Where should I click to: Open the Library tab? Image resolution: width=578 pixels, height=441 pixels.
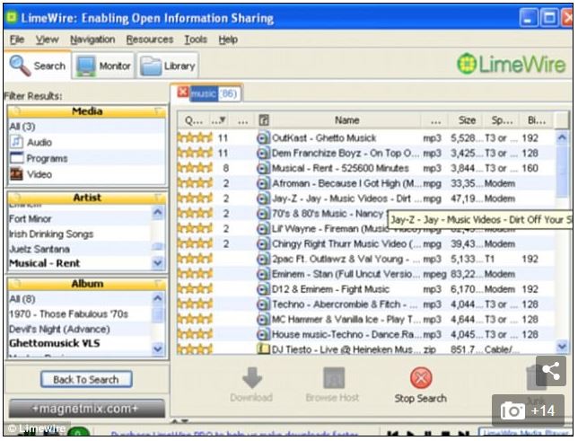[x=168, y=66]
